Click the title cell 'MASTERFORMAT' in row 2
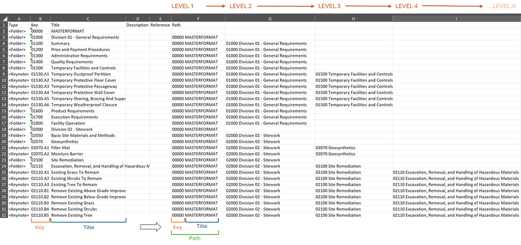Viewport: 521px width, 245px height. [x=88, y=31]
